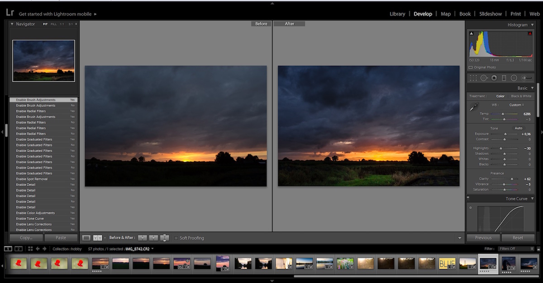The height and width of the screenshot is (283, 543).
Task: Select the Crop Overlay tool
Action: (473, 78)
